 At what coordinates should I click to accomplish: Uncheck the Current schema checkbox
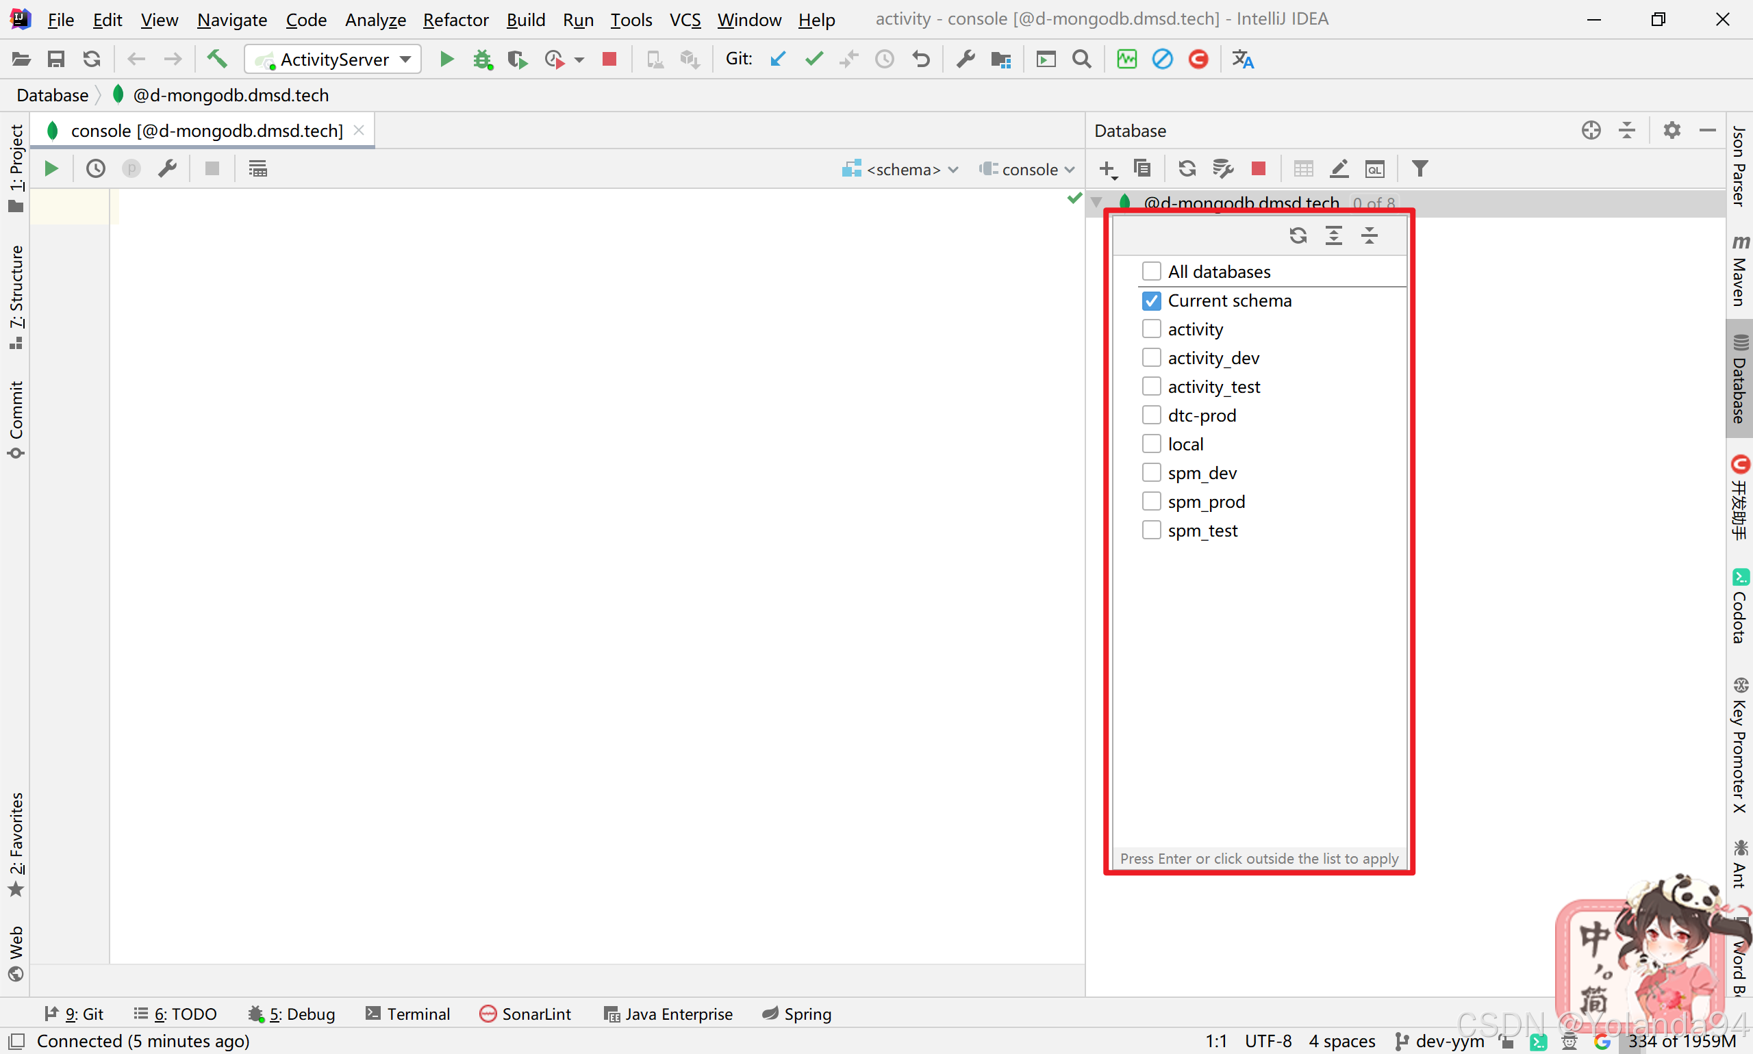point(1151,300)
